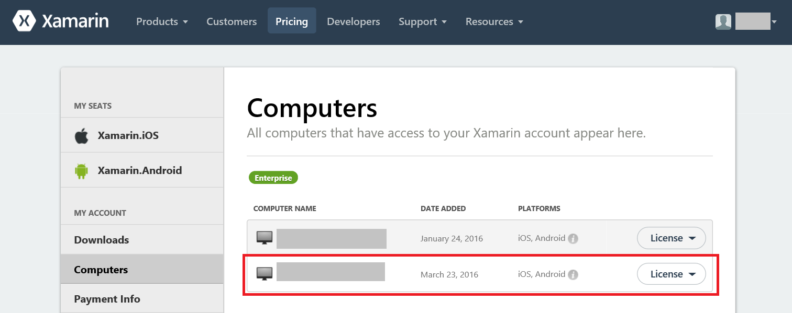Viewport: 792px width, 313px height.
Task: Click the MY ACCOUNT section label
Action: pos(100,213)
